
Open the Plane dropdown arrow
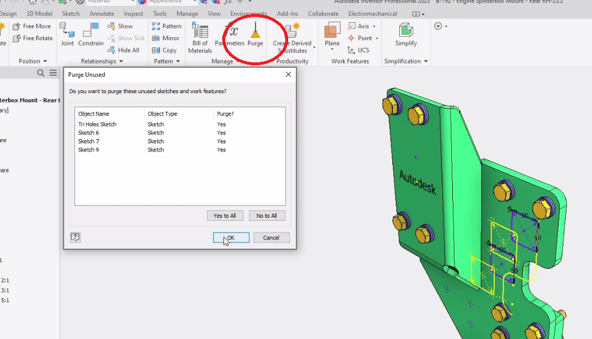(332, 49)
